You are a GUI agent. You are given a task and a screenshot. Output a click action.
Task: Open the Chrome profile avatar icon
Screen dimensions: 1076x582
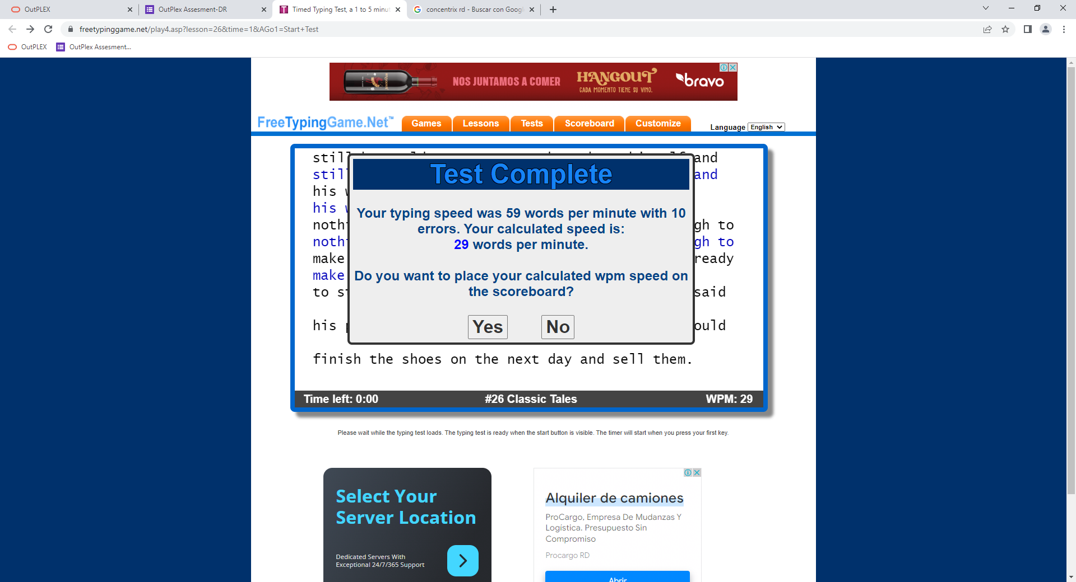[1046, 29]
